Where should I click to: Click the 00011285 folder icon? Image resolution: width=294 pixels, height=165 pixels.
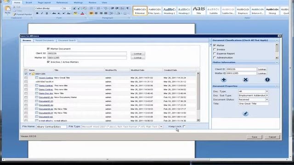pyautogui.click(x=33, y=74)
